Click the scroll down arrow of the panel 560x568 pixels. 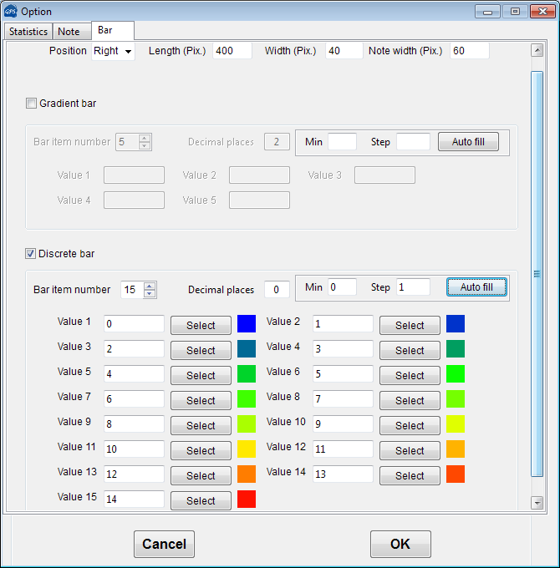tap(537, 502)
